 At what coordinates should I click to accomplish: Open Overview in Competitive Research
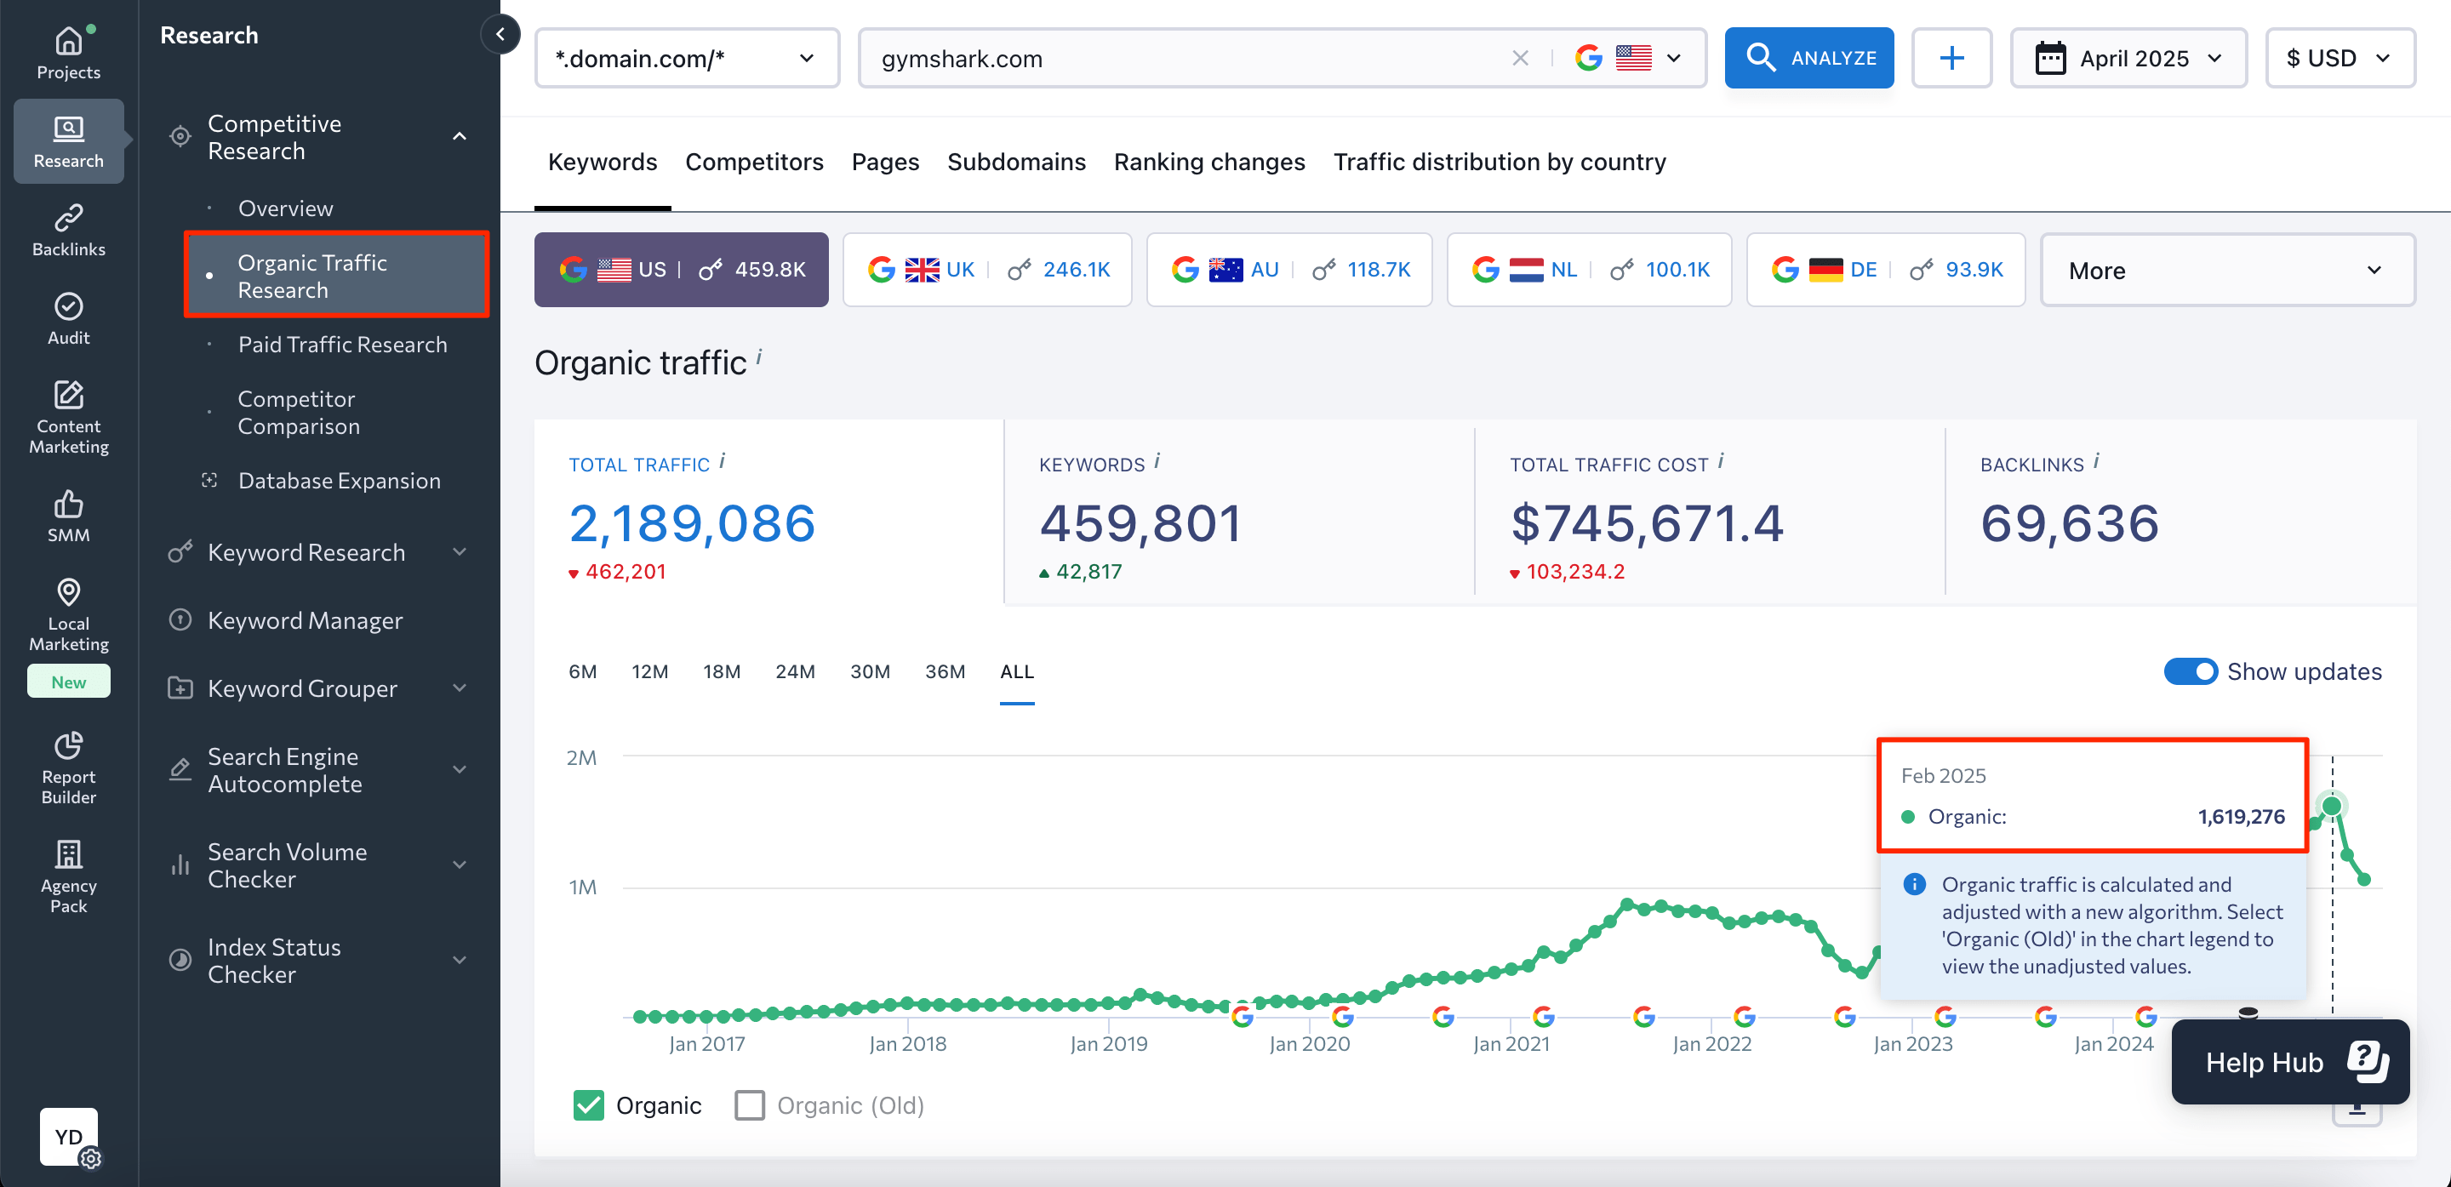[x=285, y=208]
